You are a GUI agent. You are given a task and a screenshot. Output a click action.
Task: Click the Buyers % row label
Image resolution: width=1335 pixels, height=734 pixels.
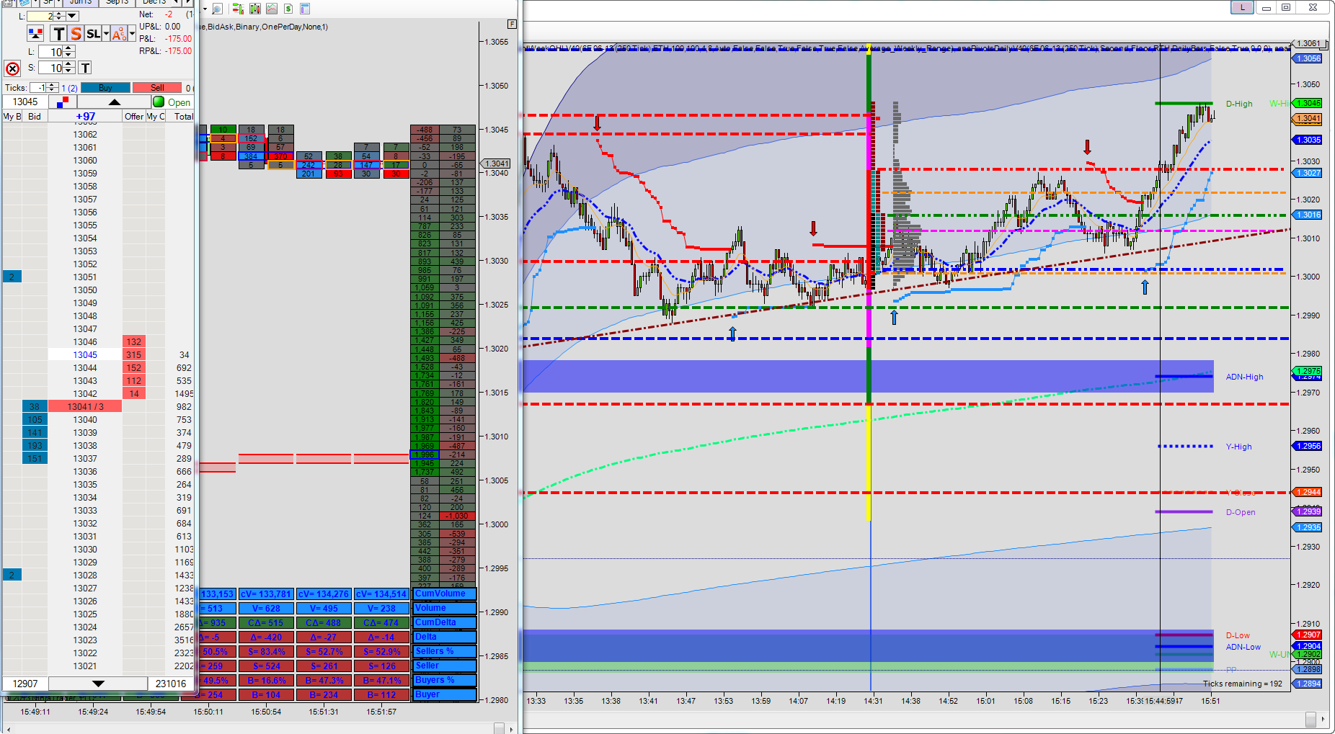(x=444, y=681)
